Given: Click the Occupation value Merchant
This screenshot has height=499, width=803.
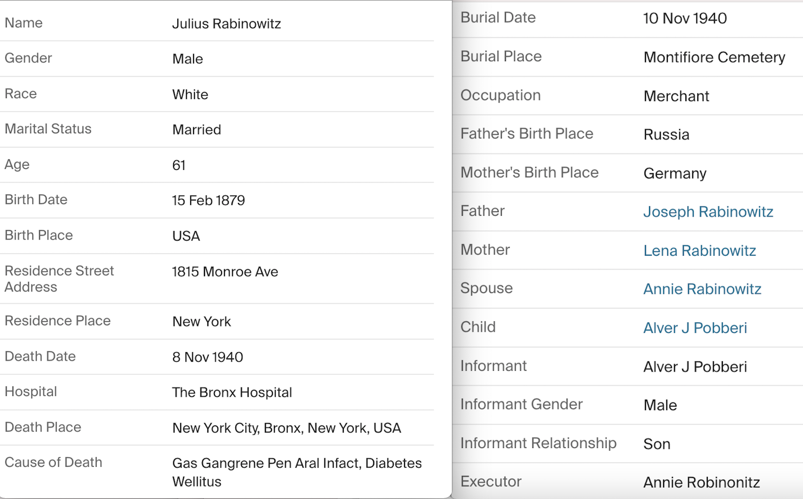Looking at the screenshot, I should pyautogui.click(x=676, y=96).
